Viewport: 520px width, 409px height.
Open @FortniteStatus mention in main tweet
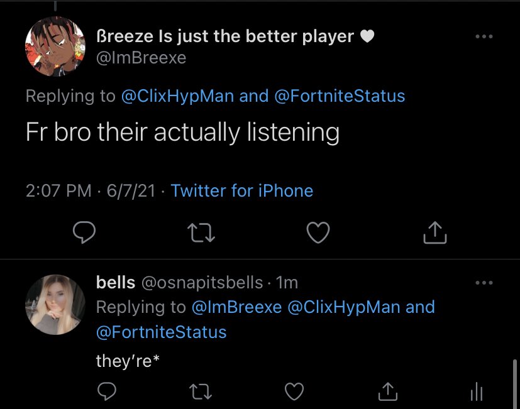[340, 96]
